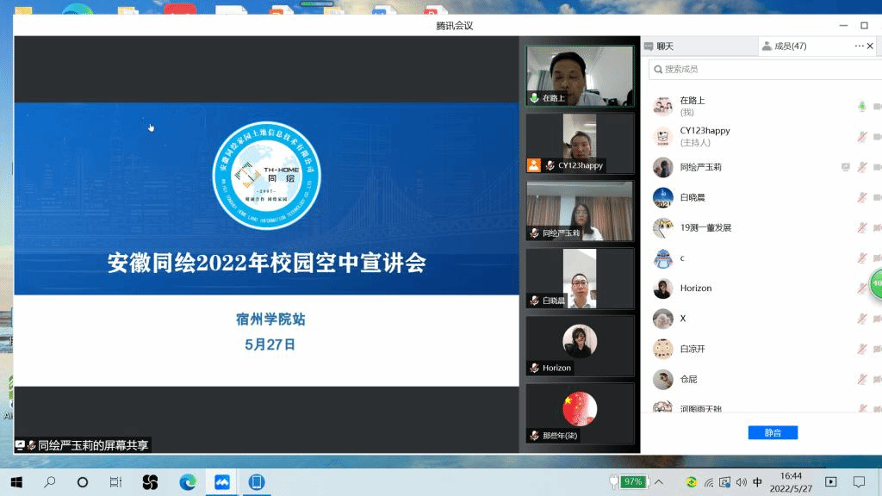
Task: Select the 在路上 video thumbnail
Action: point(580,76)
